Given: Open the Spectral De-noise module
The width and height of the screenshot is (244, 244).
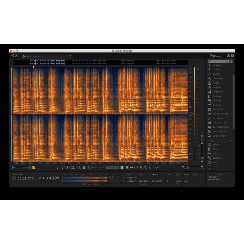Looking at the screenshot, I should point(219,127).
